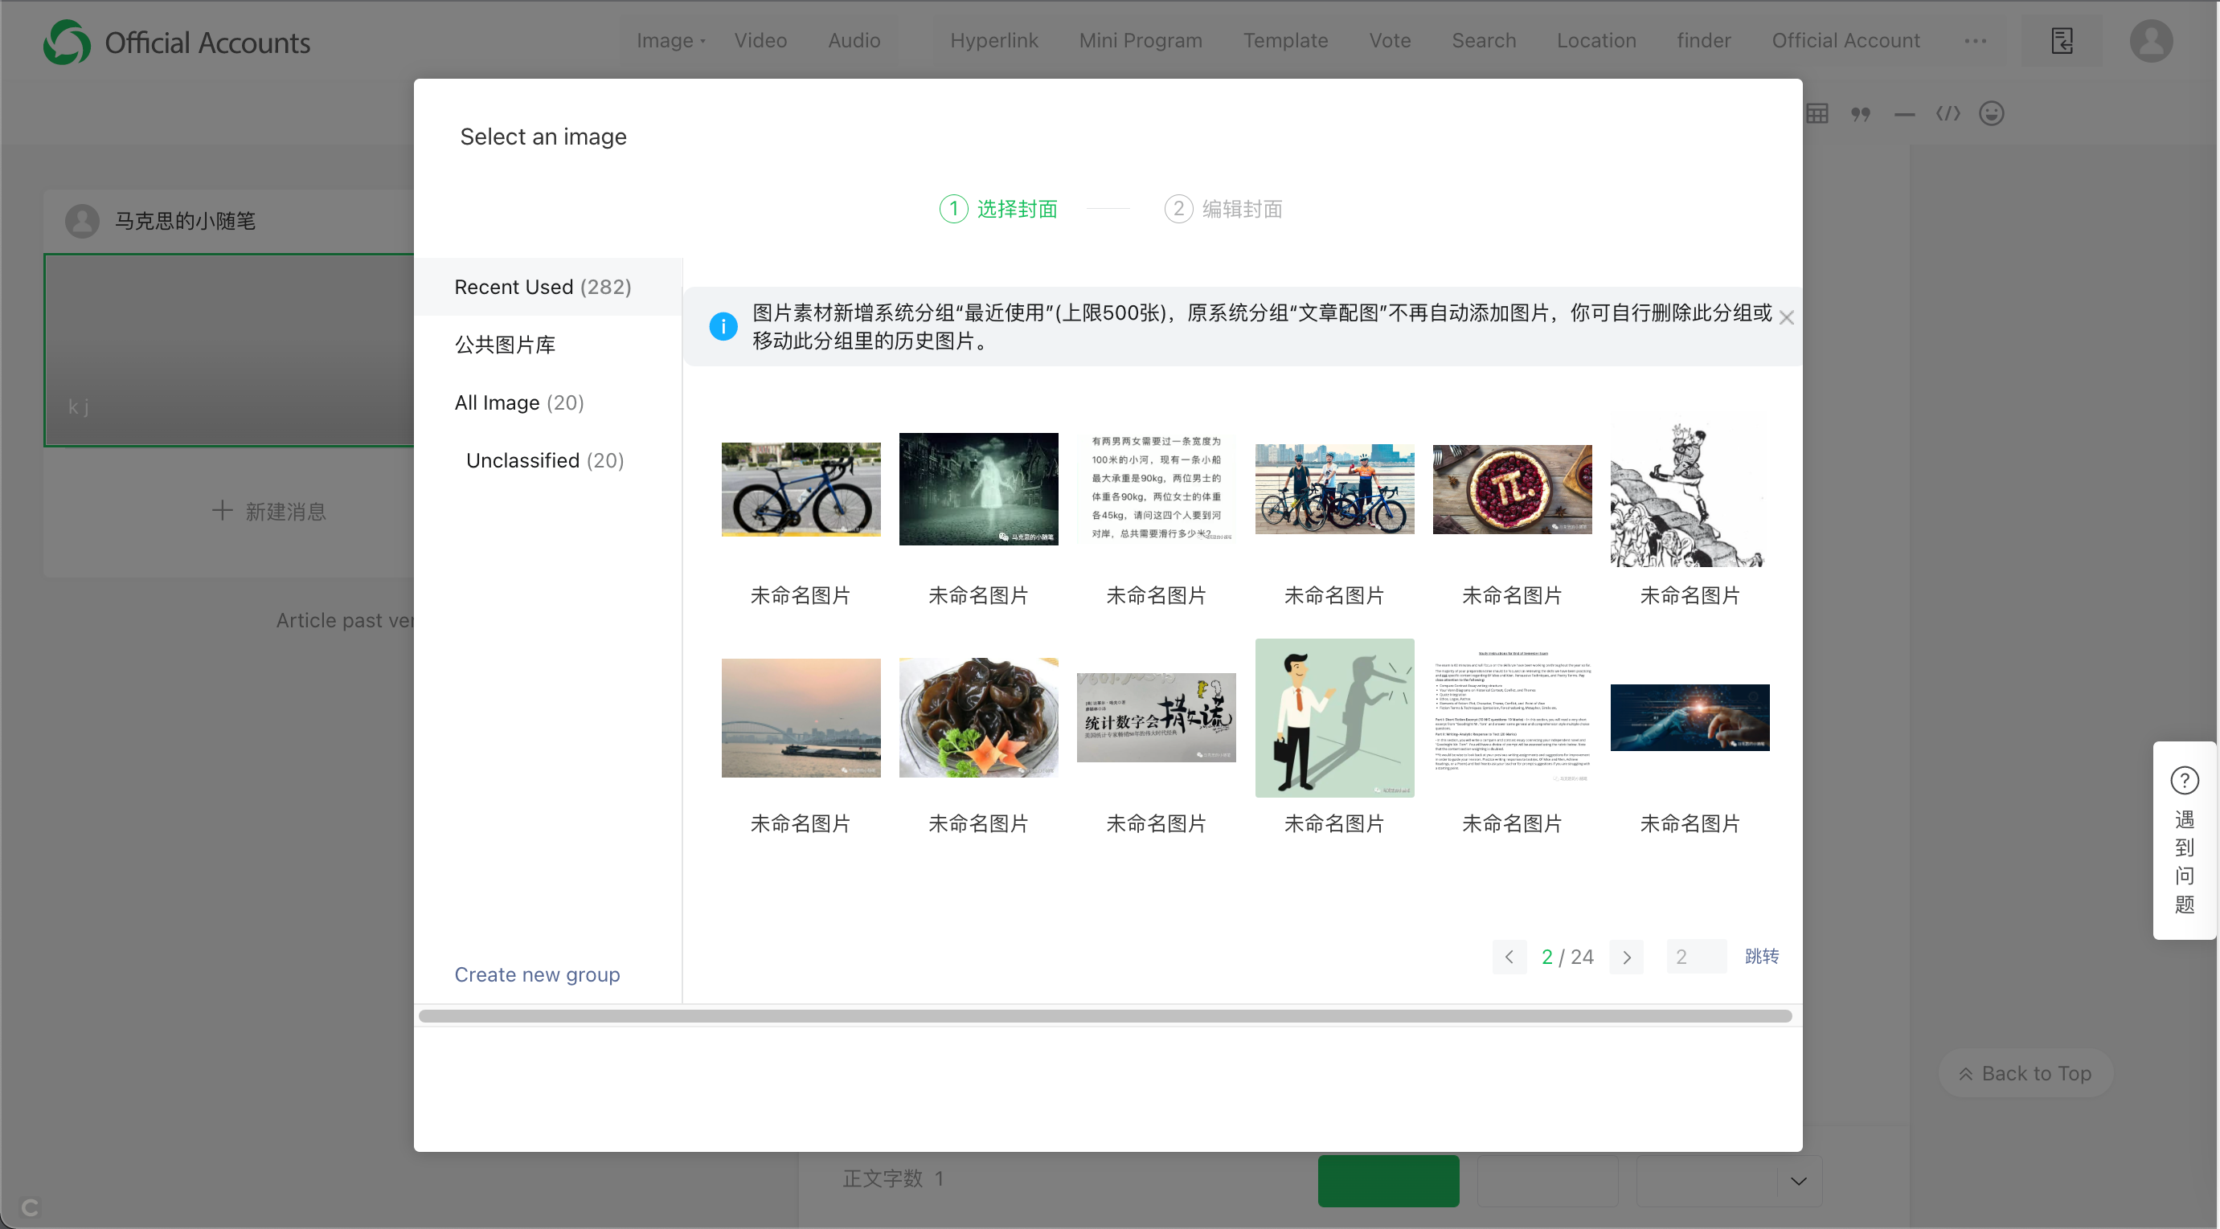Select the blue bicycle thumbnail

(801, 489)
